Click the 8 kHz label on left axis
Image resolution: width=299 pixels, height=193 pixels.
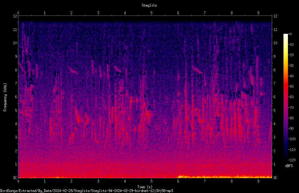click(x=16, y=70)
